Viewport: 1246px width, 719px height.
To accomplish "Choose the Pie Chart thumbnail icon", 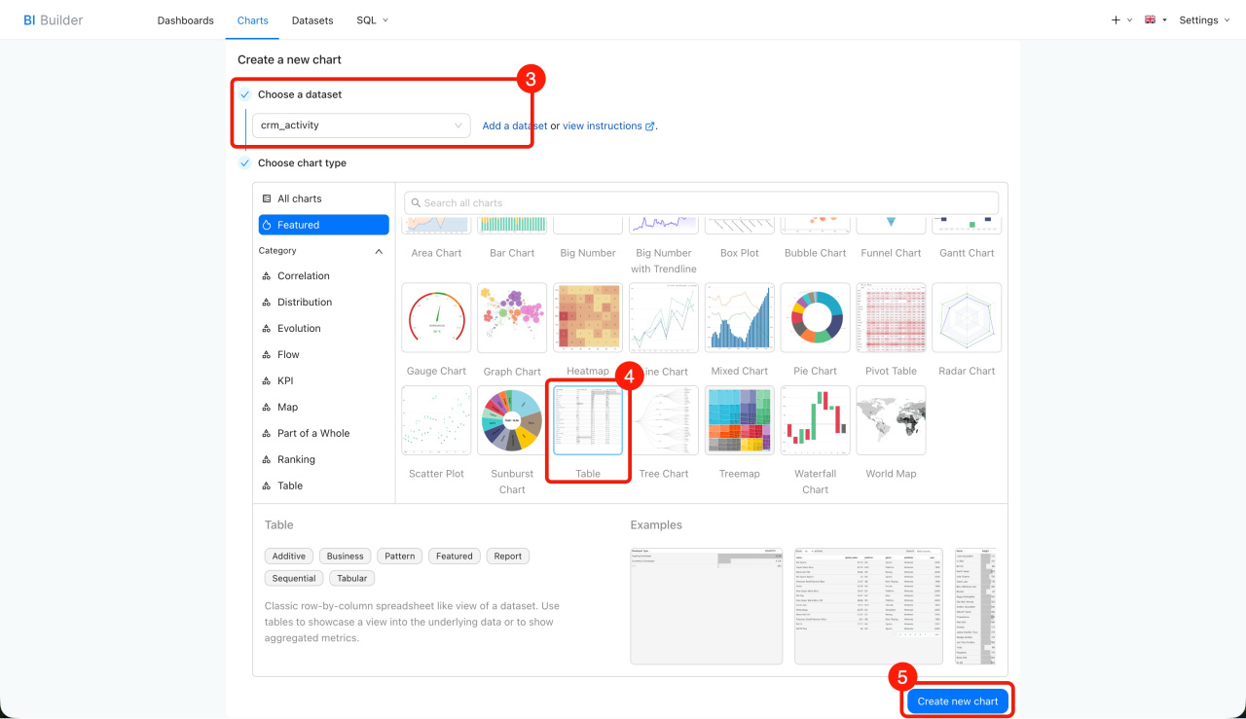I will point(815,318).
